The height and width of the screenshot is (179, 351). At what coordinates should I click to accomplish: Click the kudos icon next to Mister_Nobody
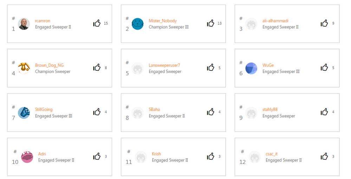(210, 24)
